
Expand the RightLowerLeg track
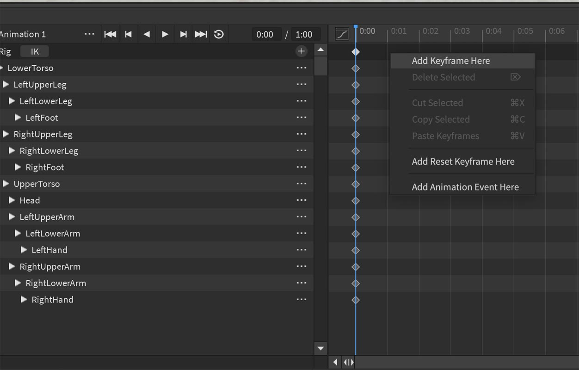point(12,151)
